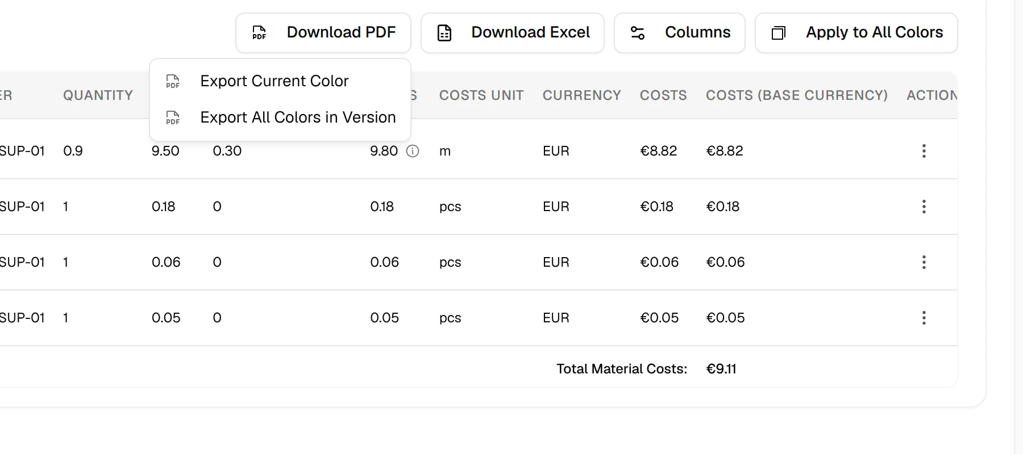Screen dimensions: 1023x454
Task: Click the costs cell €0.18 under COSTS
Action: (657, 207)
